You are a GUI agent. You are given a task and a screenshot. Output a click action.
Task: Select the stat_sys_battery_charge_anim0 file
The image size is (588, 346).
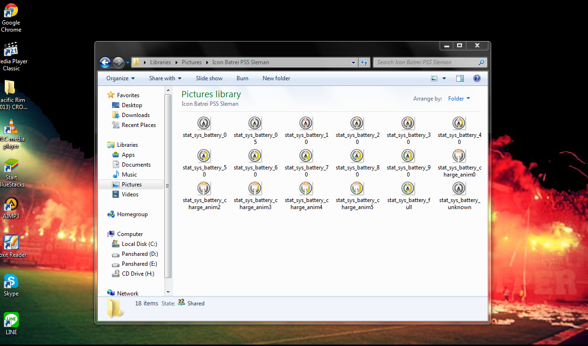coord(459,163)
